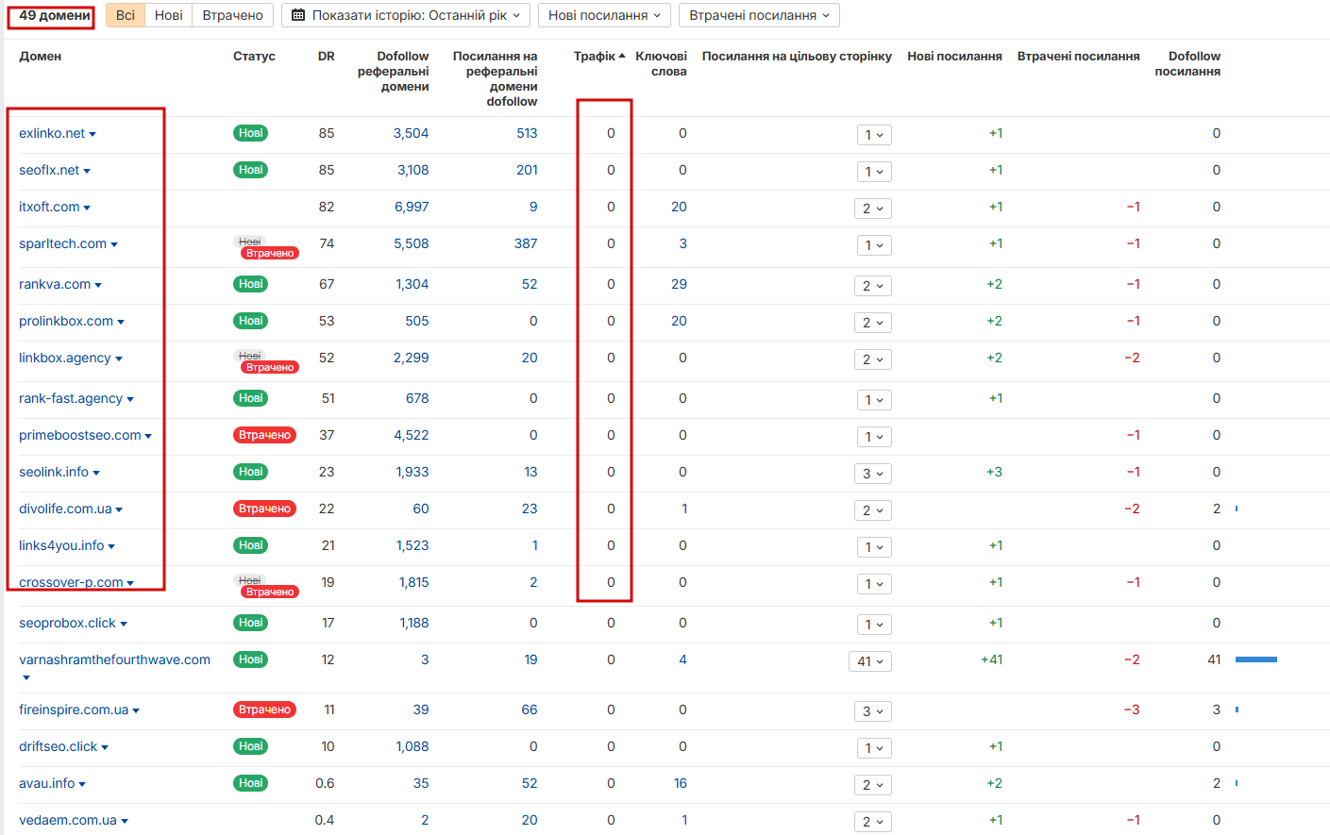Open vedaem.com.ua domain link
The width and height of the screenshot is (1330, 835).
click(68, 820)
